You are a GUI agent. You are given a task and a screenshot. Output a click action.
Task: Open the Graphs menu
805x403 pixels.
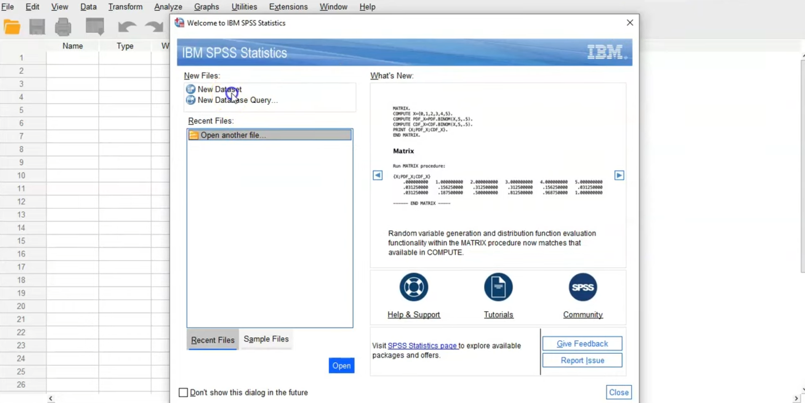206,7
